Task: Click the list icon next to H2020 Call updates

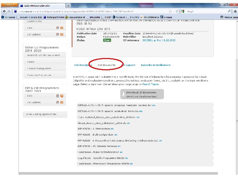Action: (58, 34)
